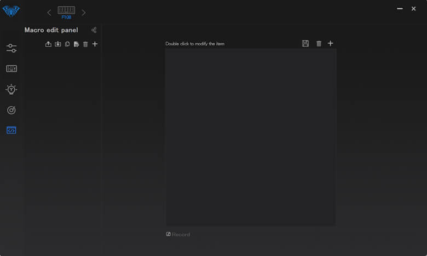Copy the selected macro
427x256 pixels.
pyautogui.click(x=67, y=44)
